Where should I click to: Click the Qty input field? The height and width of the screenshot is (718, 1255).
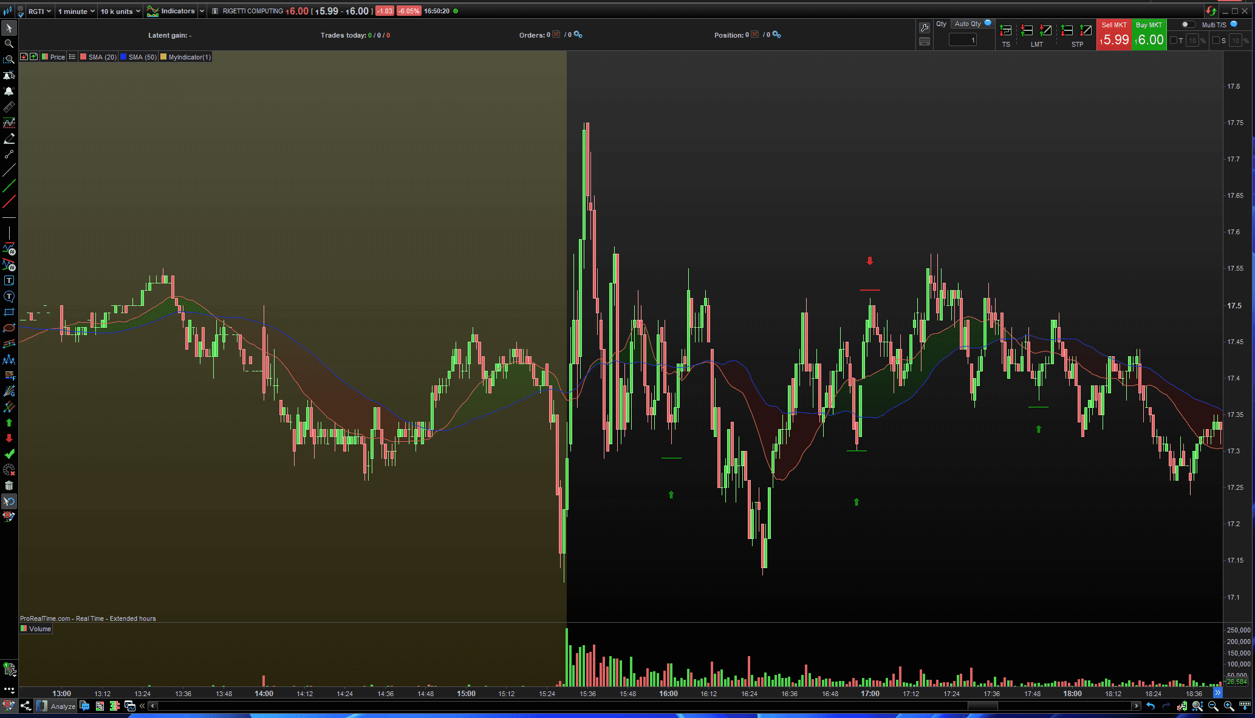963,40
